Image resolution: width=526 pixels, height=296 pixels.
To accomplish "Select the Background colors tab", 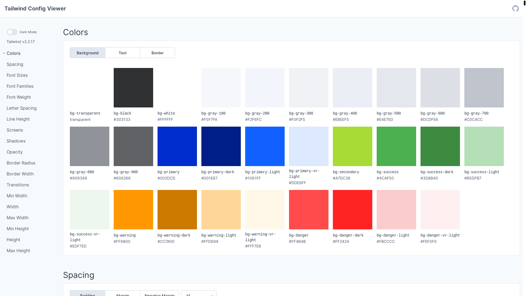I will (x=87, y=53).
